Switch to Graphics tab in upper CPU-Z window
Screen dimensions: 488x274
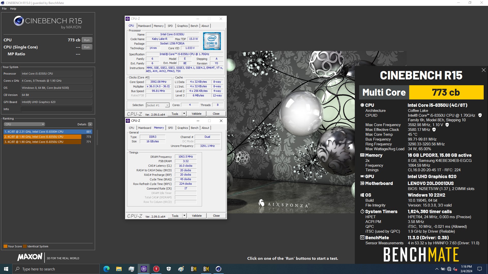coord(182,26)
